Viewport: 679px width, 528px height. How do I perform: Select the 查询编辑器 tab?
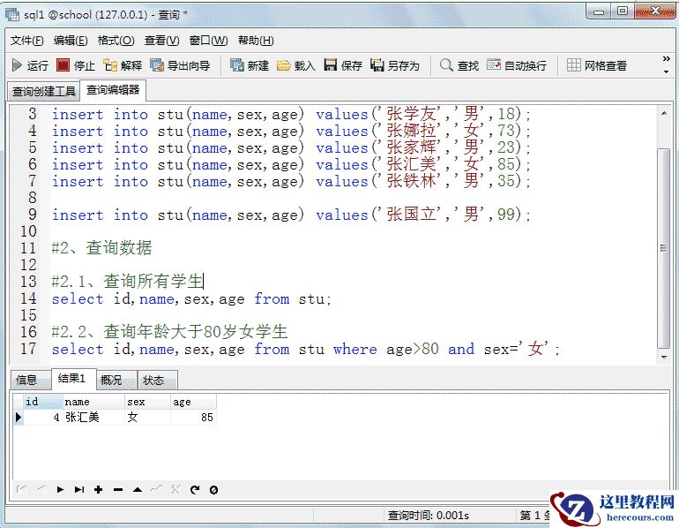pos(113,90)
